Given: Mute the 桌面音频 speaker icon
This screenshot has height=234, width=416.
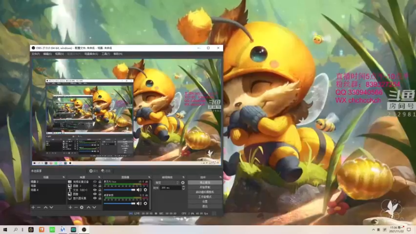Looking at the screenshot, I should (x=139, y=203).
